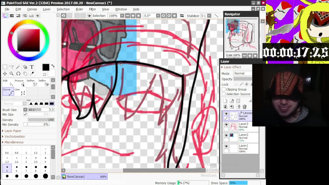Delete layer with trash icon

point(244,107)
